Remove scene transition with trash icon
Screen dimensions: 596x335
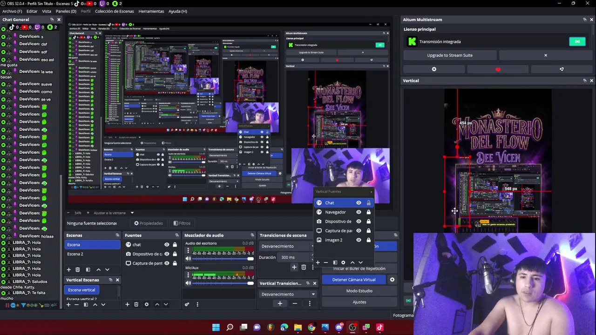tap(304, 267)
